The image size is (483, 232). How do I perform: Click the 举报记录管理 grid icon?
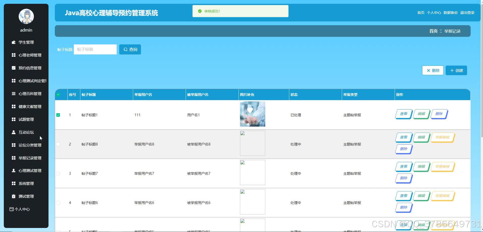14,158
